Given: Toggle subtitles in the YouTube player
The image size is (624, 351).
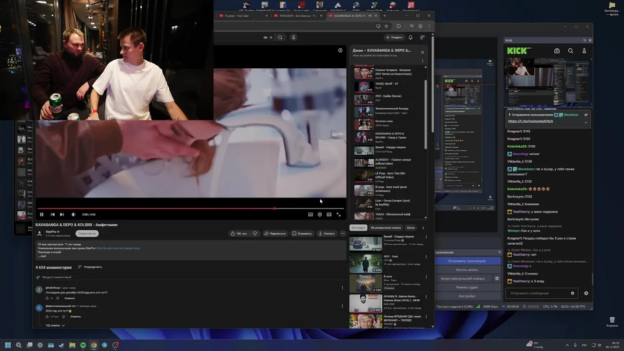Looking at the screenshot, I should [311, 214].
